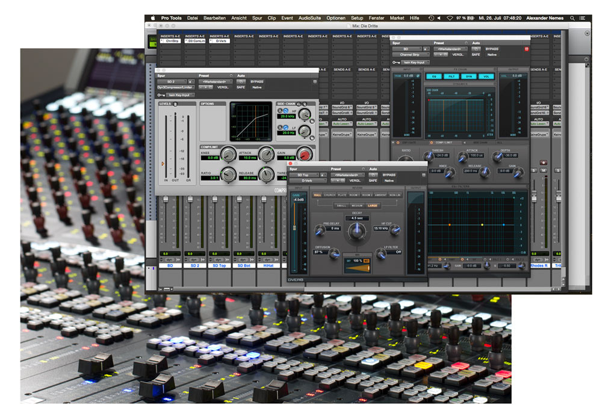Image resolution: width=602 pixels, height=417 pixels.
Task: Click the D-Verb HF CUT knob
Action: 395,230
